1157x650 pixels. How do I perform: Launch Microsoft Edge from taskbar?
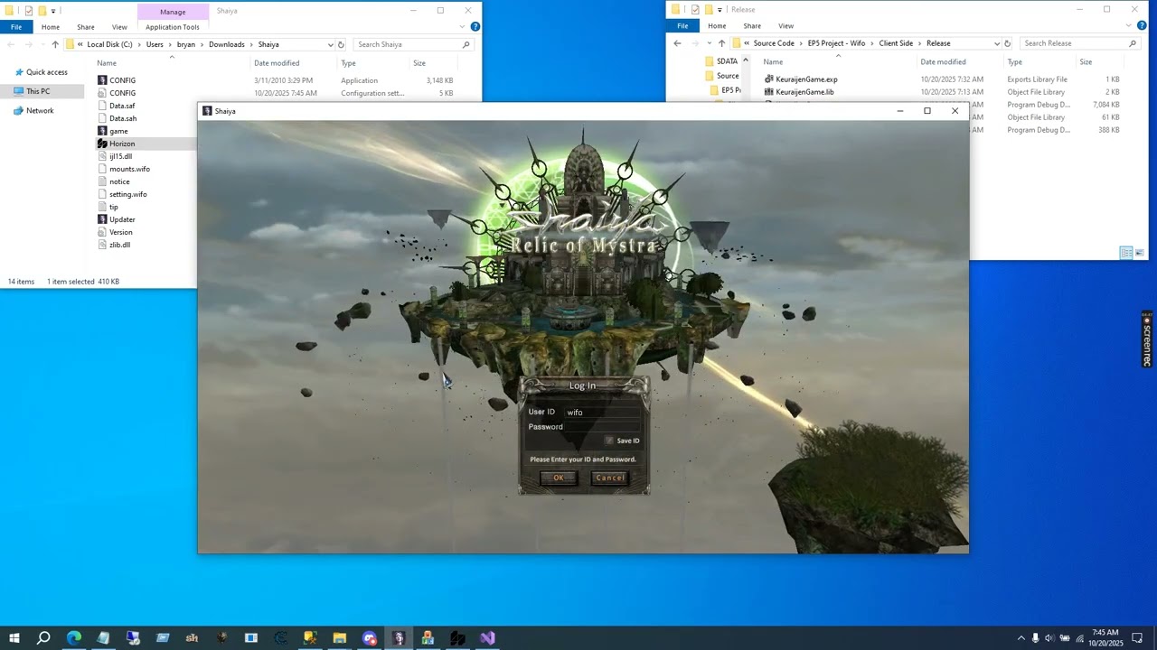[x=73, y=638]
